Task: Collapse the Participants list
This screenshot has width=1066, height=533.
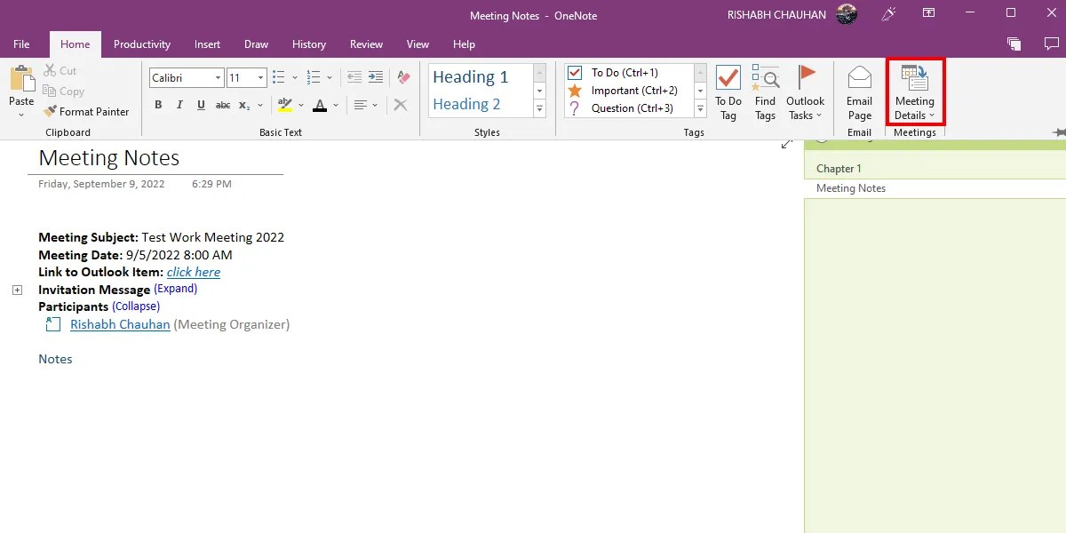Action: (135, 306)
